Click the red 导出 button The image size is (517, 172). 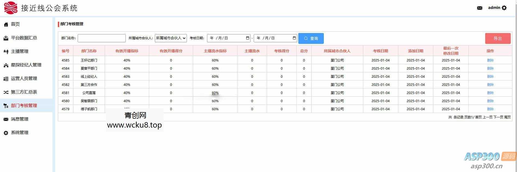(x=498, y=38)
